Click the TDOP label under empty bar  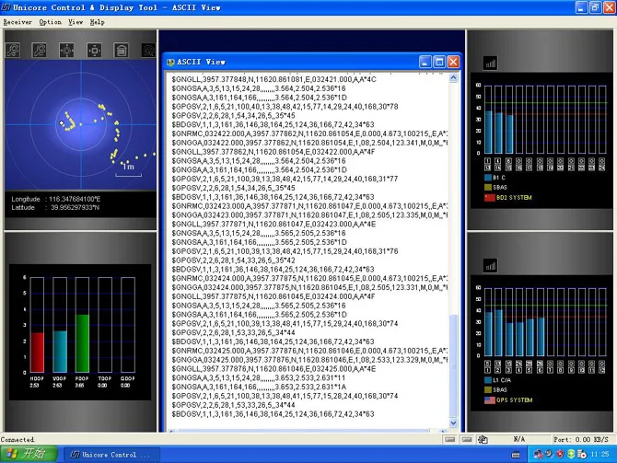105,378
